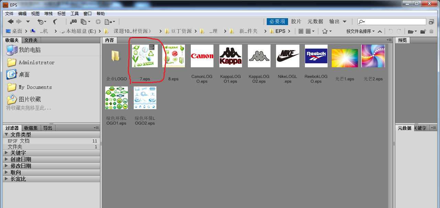Select the NikeLOGL.eps thumbnail

pos(287,56)
